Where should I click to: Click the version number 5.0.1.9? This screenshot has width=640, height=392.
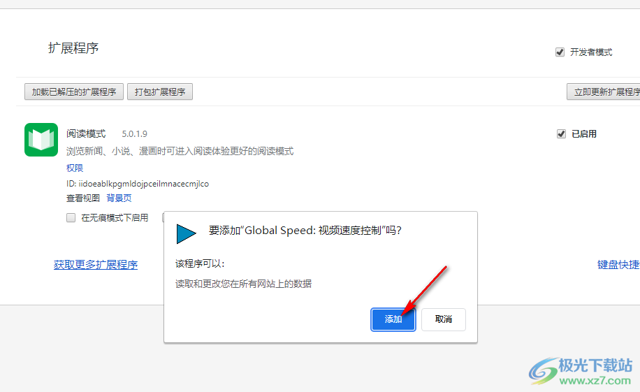(x=134, y=134)
